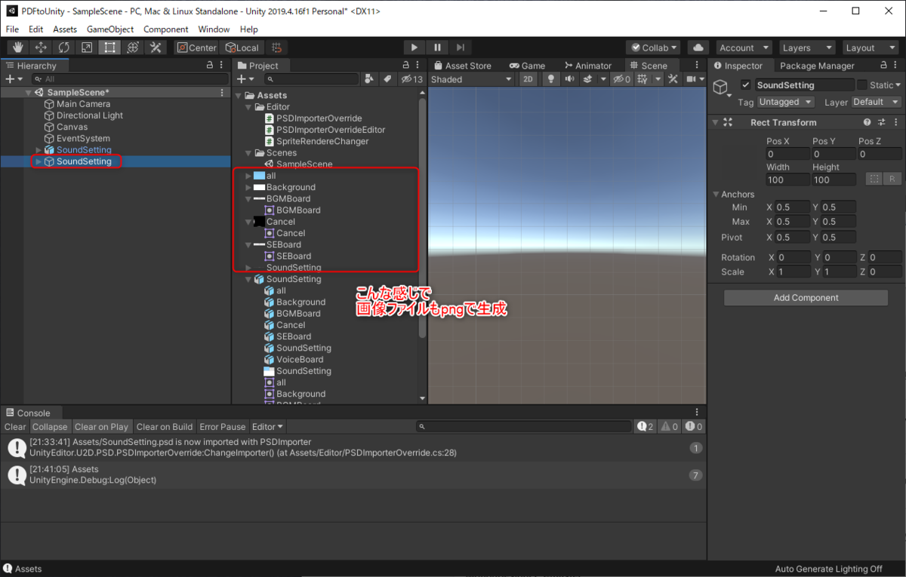Toggle 2D scene view mode
The height and width of the screenshot is (577, 906).
pos(528,79)
